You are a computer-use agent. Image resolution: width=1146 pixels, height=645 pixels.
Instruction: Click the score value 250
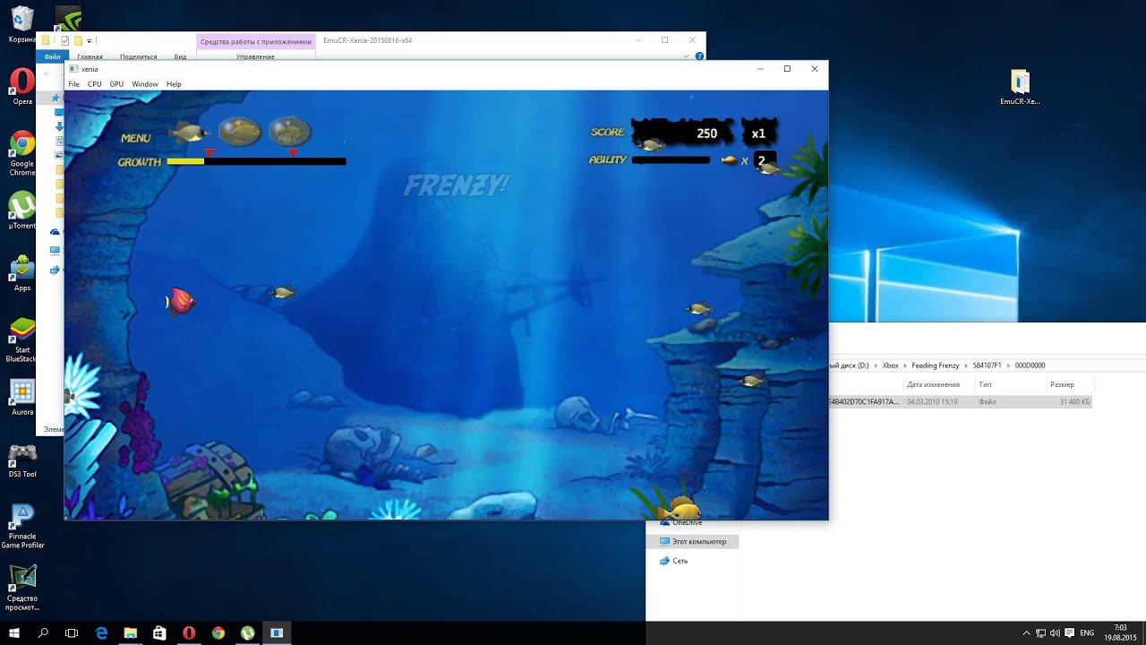706,133
